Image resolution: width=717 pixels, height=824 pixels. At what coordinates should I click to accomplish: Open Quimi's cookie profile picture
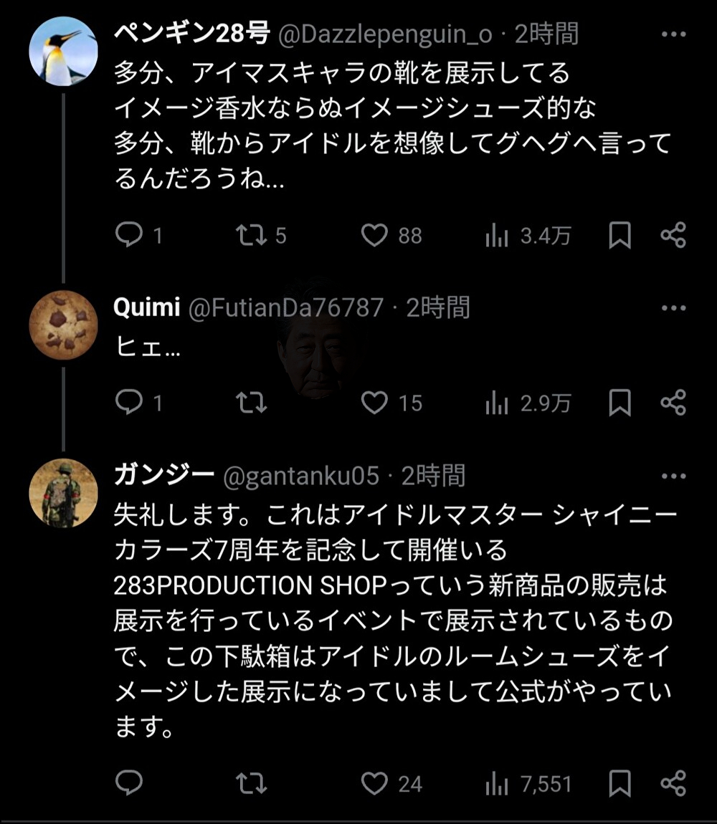(x=63, y=325)
